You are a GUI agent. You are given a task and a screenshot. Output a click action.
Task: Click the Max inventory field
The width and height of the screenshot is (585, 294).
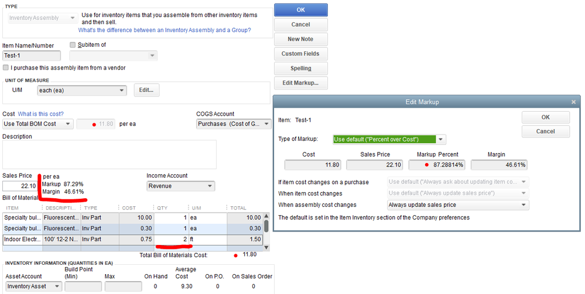click(123, 286)
